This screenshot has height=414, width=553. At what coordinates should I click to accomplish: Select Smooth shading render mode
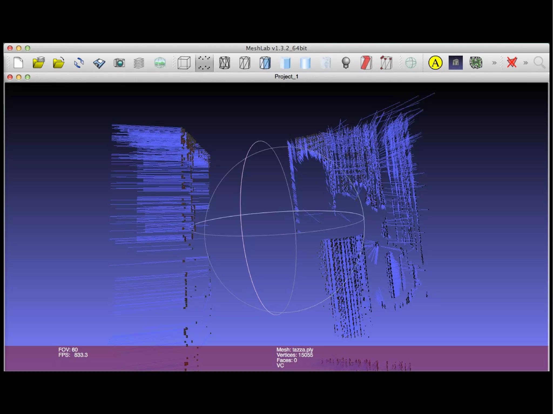tap(305, 63)
